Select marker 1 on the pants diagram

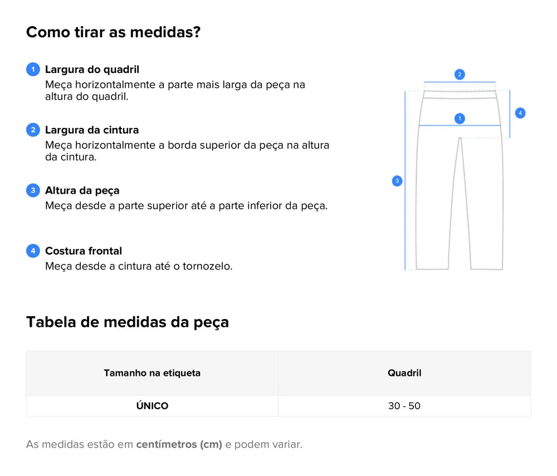pos(460,118)
